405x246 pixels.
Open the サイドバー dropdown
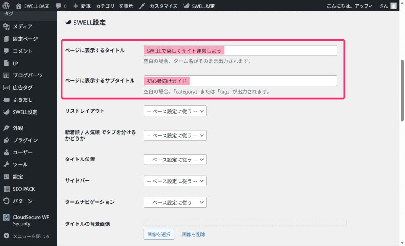[175, 181]
